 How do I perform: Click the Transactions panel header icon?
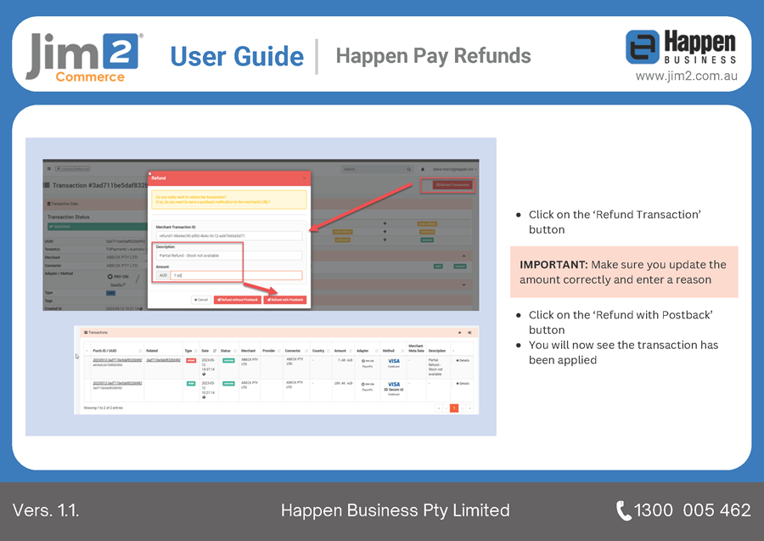coord(86,332)
